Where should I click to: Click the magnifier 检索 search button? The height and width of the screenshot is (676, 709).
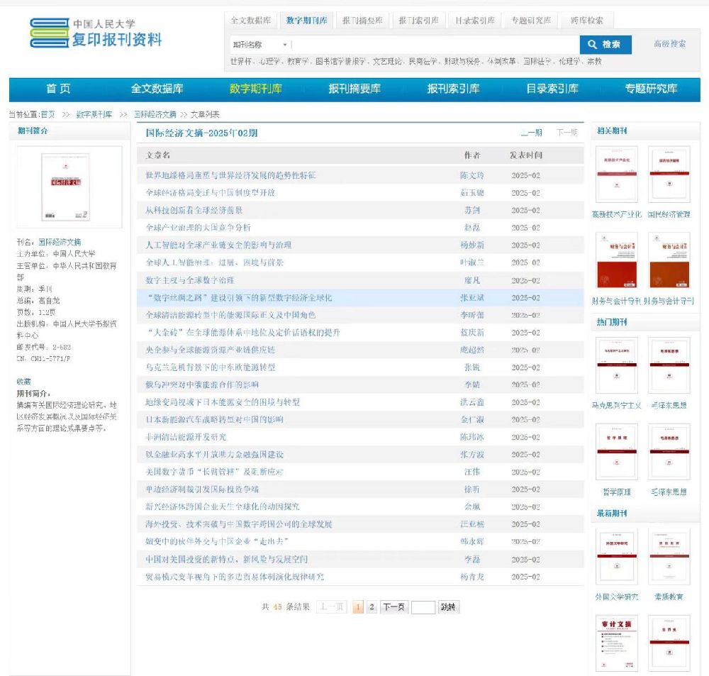pos(605,45)
